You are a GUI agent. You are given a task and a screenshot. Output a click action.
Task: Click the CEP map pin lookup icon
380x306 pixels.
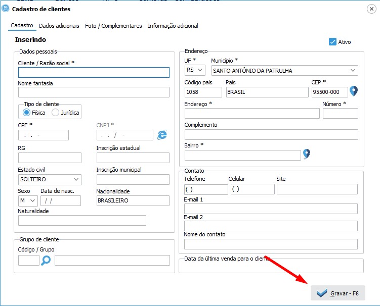pos(354,91)
